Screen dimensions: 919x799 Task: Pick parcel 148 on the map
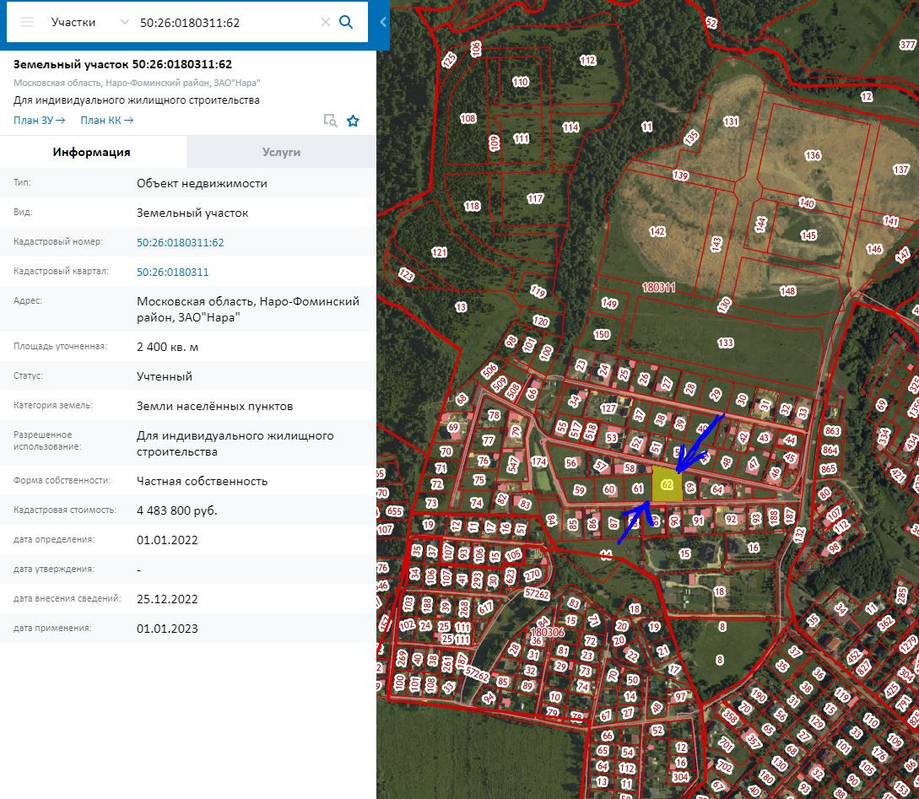click(787, 291)
